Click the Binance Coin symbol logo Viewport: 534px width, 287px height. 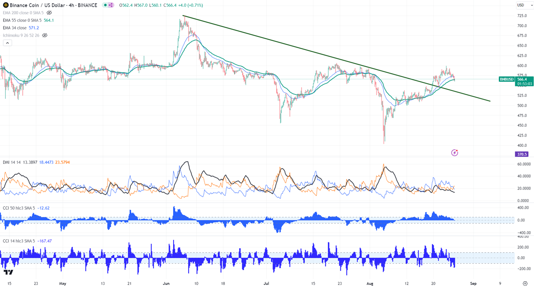point(5,5)
